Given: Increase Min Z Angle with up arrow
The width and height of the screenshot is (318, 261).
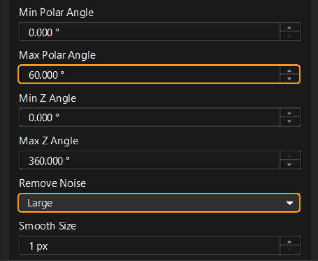Looking at the screenshot, I should click(289, 113).
